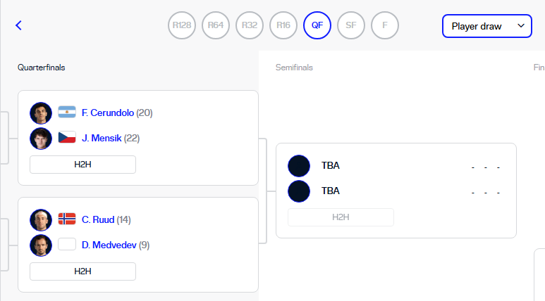The height and width of the screenshot is (301, 545).
Task: Click C. Ruud's avatar picture
Action: 41,220
